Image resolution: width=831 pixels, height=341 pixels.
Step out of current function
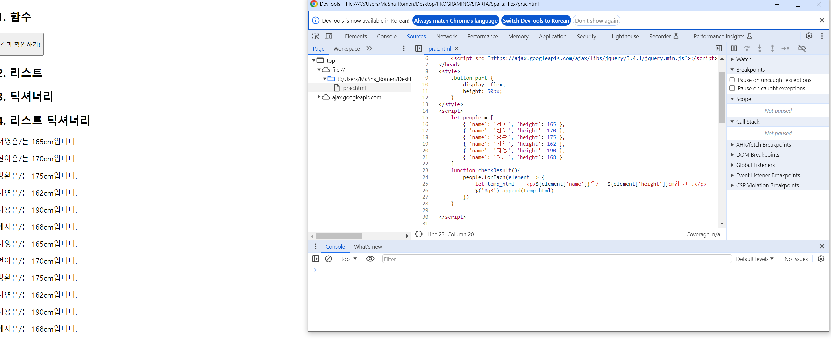pyautogui.click(x=772, y=48)
